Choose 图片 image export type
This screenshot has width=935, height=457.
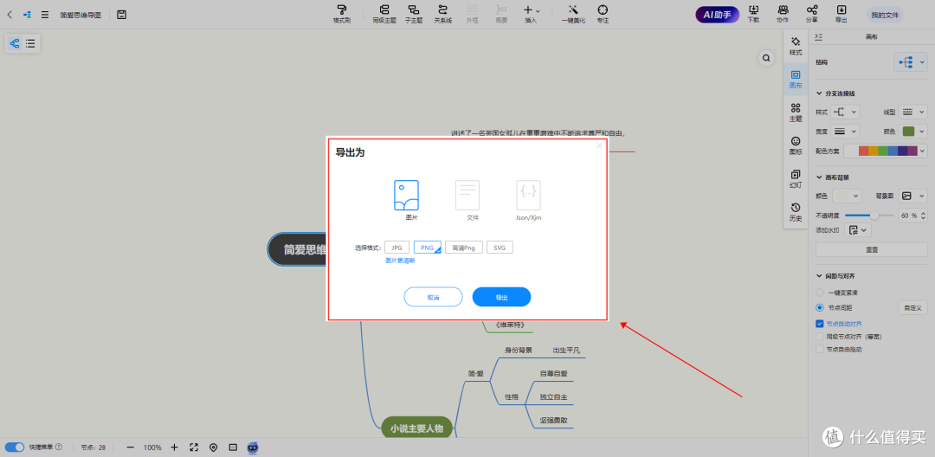click(406, 200)
